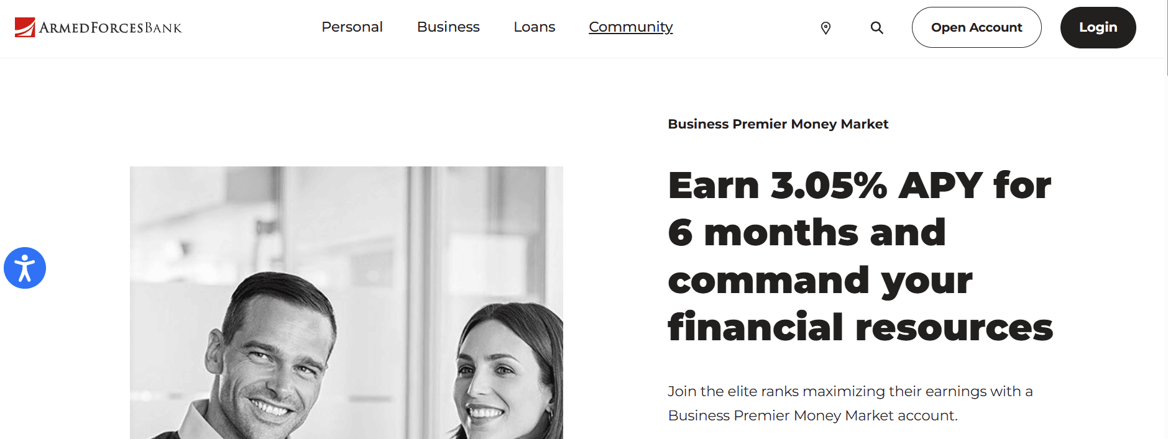
Task: Click the red Armed Forces Bank flag logo
Action: click(25, 27)
